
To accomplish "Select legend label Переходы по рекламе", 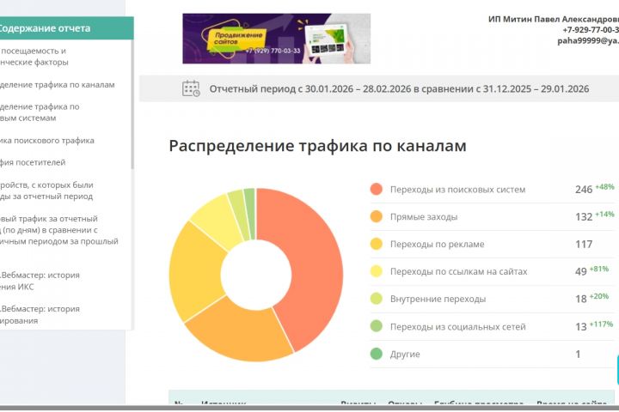I will 437,244.
